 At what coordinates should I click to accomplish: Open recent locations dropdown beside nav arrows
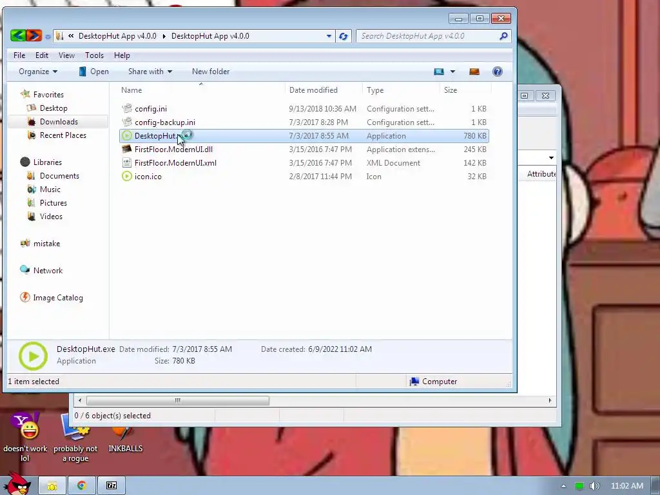tap(48, 37)
